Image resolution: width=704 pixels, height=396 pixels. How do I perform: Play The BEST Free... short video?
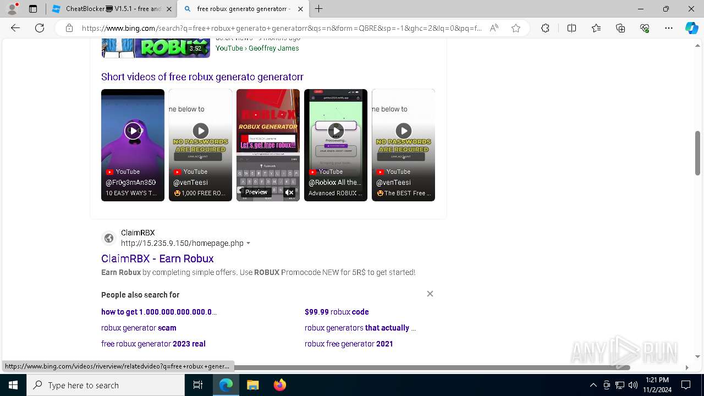tap(403, 145)
